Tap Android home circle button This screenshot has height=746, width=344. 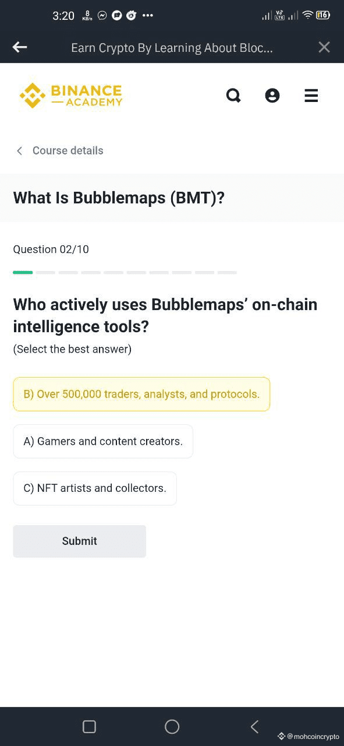172,726
